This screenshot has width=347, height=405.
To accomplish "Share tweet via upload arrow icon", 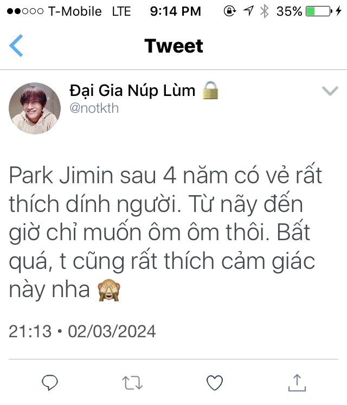I will tap(297, 383).
